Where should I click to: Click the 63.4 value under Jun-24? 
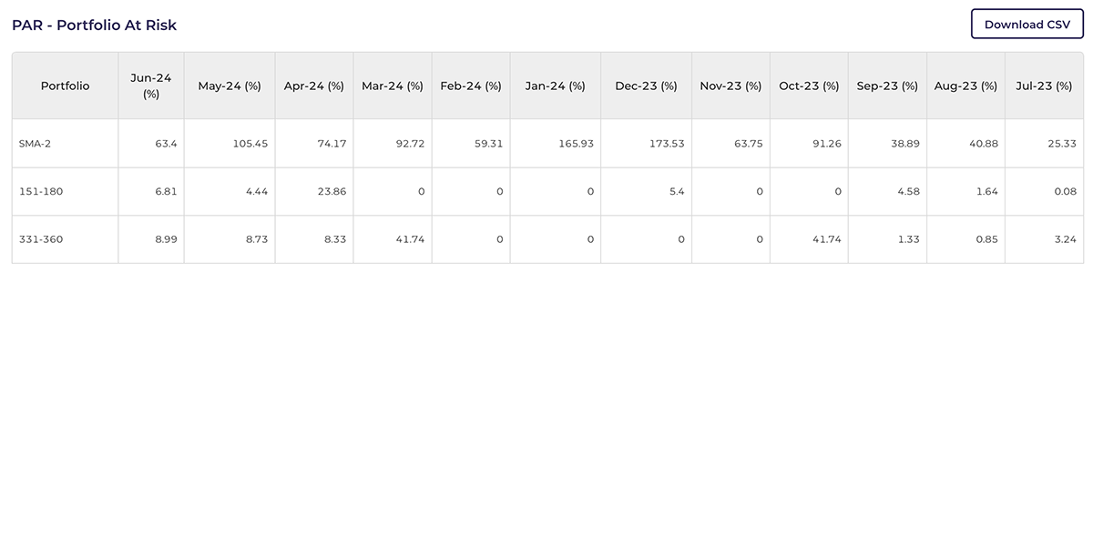pos(167,143)
